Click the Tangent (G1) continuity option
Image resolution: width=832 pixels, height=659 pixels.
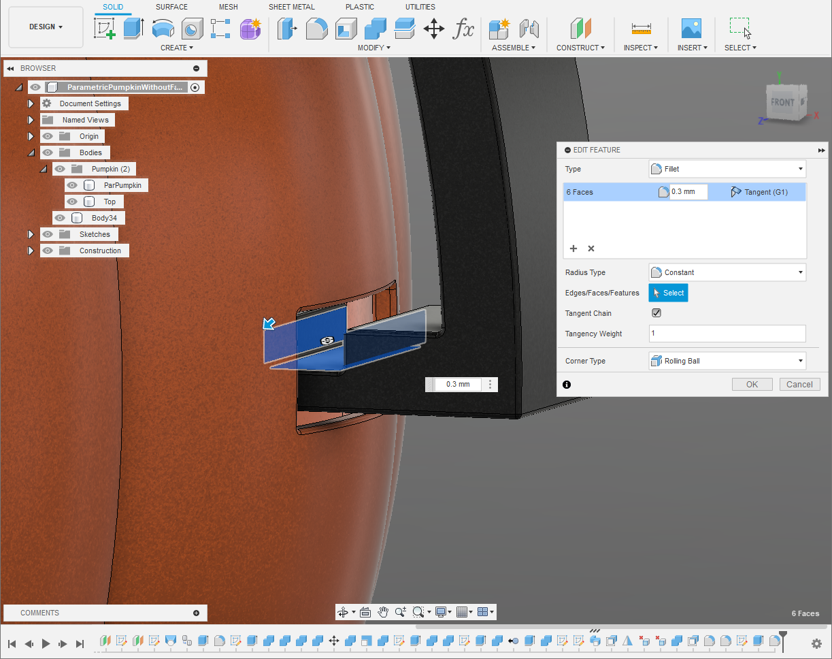pos(759,192)
